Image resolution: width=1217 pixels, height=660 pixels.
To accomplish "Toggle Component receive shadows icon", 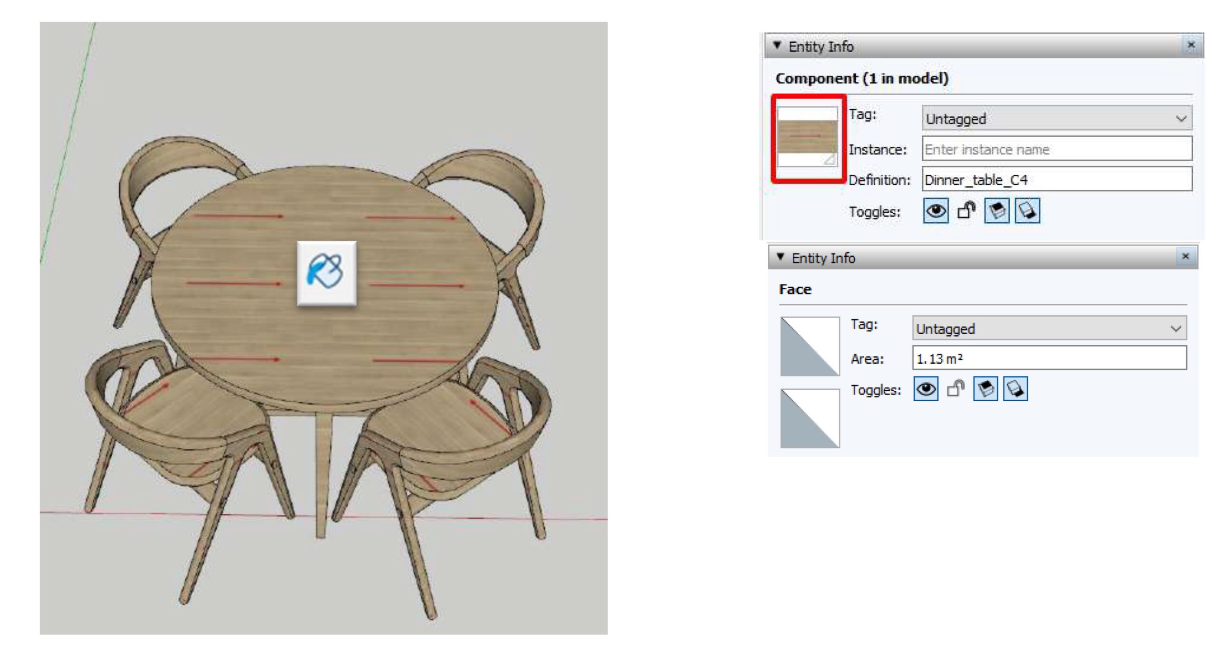I will point(996,211).
